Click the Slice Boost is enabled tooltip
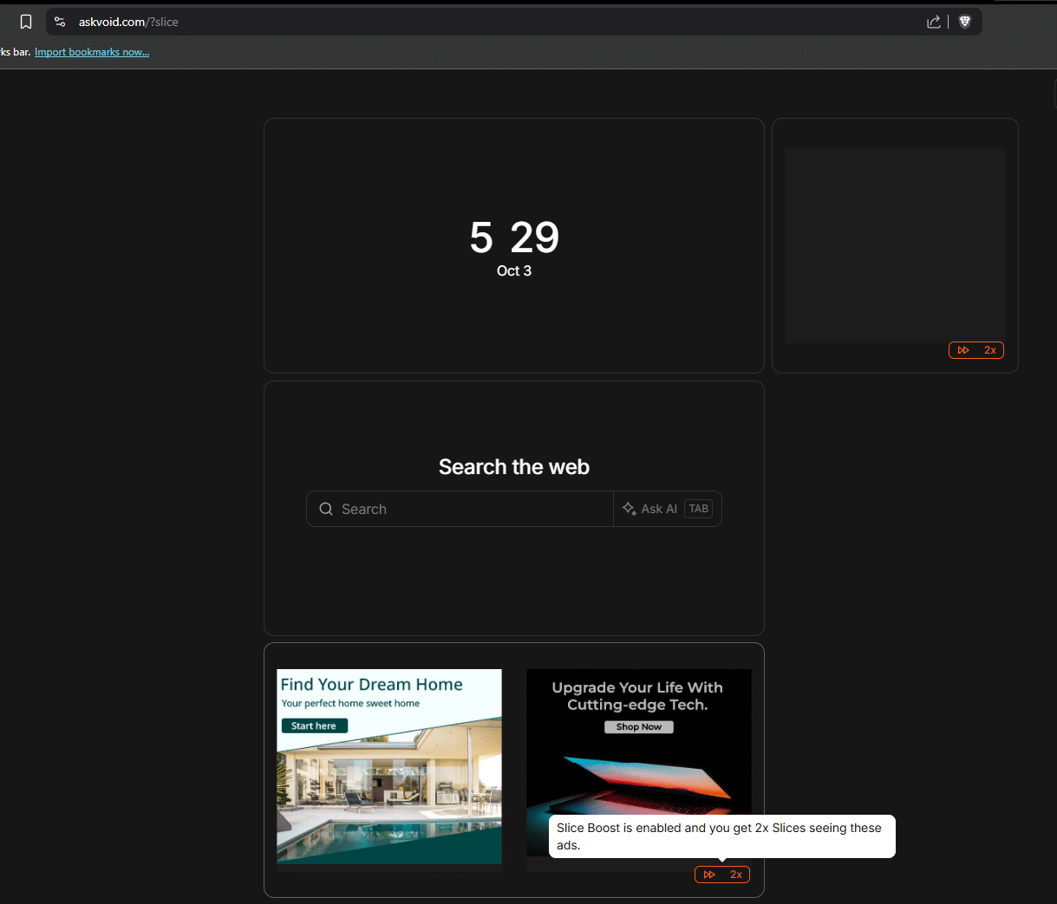This screenshot has height=904, width=1057. (721, 836)
